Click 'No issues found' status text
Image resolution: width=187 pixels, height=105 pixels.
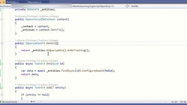tap(9, 102)
